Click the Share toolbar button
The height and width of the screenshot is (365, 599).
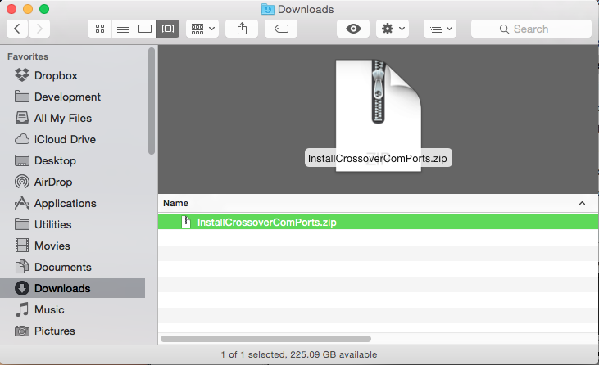click(x=242, y=29)
